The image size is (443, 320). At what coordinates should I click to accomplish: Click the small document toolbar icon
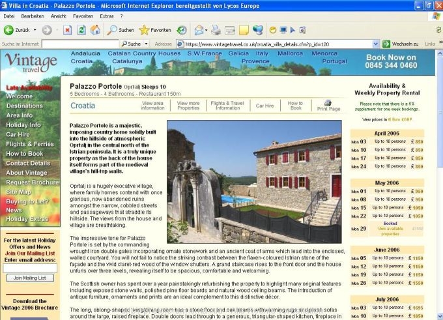(302, 30)
